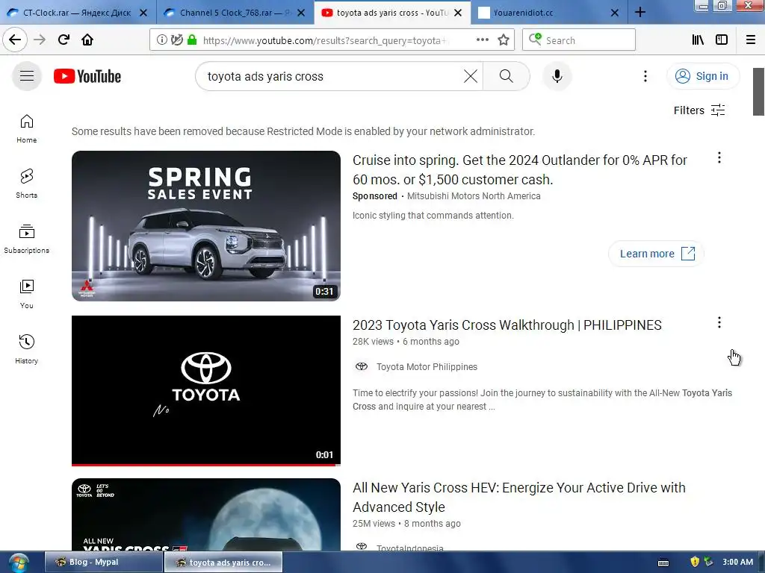Close the toyota ads yaris cross tab
765x573 pixels.
(458, 13)
